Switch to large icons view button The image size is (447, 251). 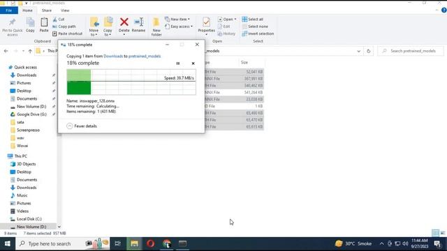click(443, 233)
